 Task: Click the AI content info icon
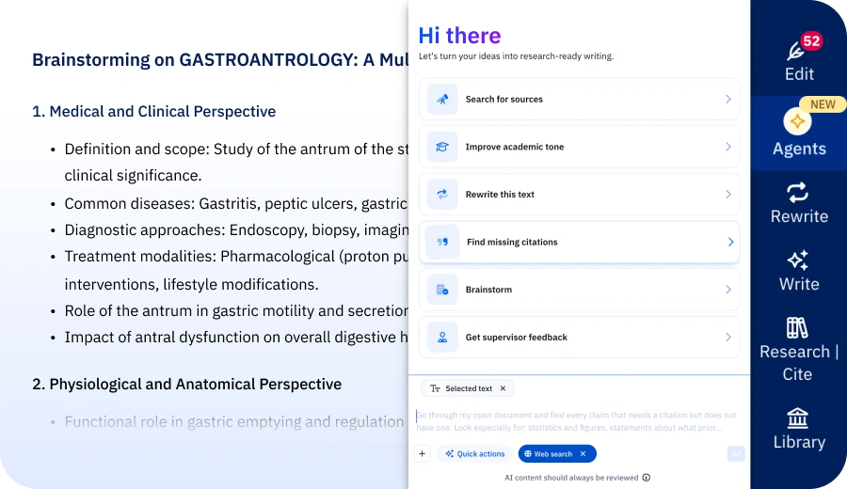[646, 478]
